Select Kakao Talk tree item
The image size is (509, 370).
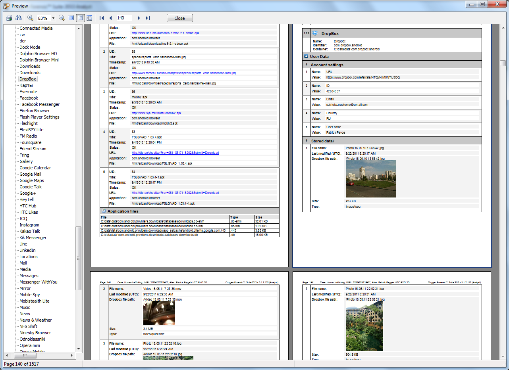(x=30, y=231)
